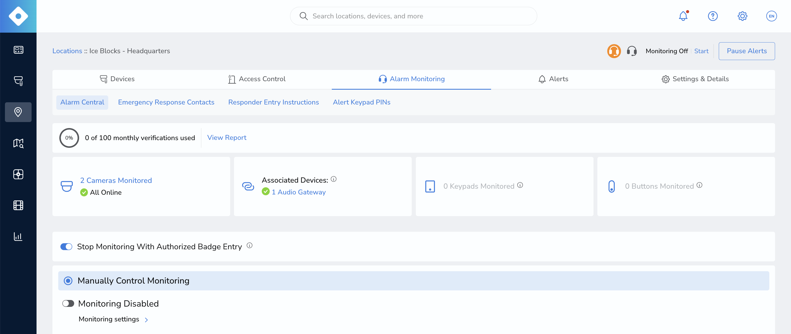791x334 pixels.
Task: Open the map search view from sidebar
Action: (18, 143)
